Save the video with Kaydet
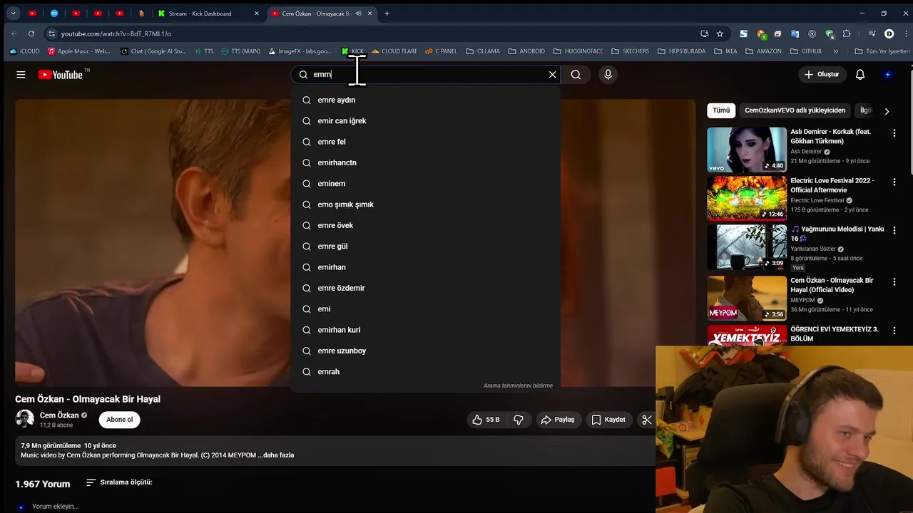Screen dimensions: 913x513 click(x=608, y=420)
